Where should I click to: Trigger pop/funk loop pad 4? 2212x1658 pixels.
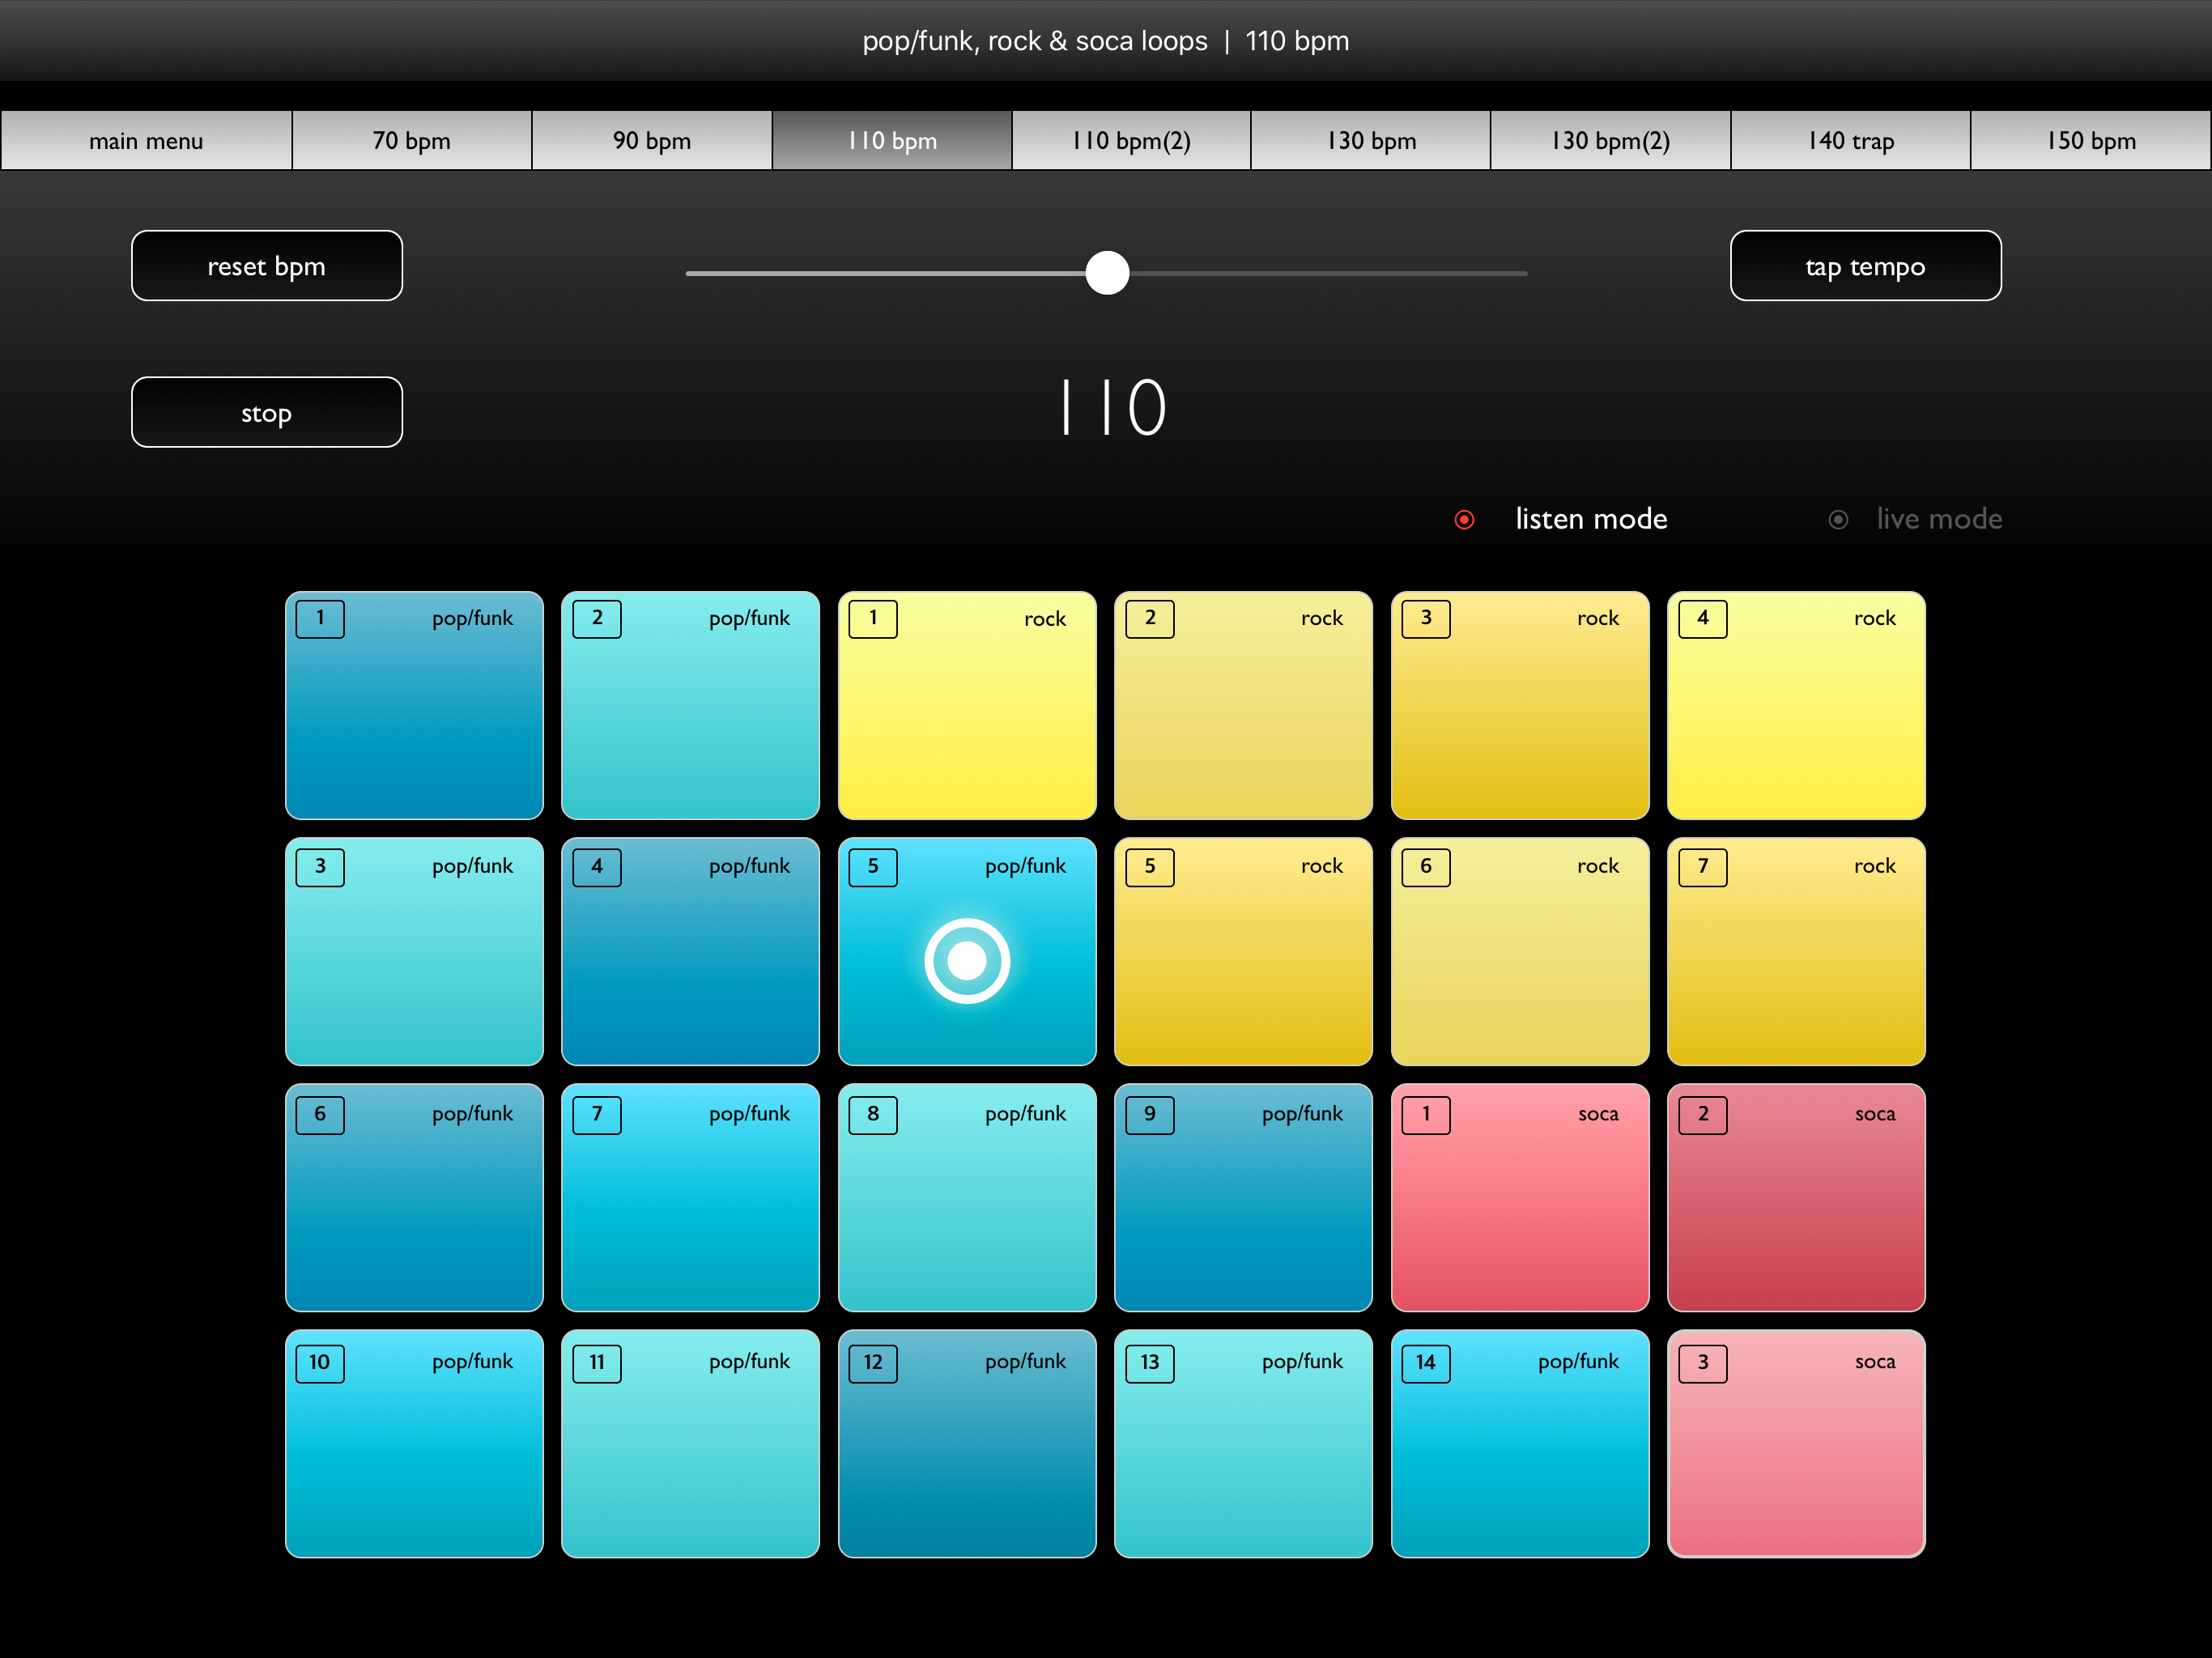pos(691,952)
